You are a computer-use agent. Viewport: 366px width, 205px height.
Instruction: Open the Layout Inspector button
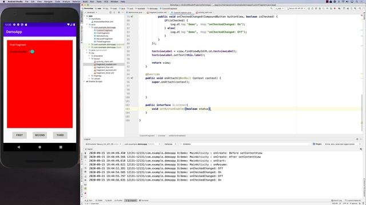pyautogui.click(x=353, y=200)
